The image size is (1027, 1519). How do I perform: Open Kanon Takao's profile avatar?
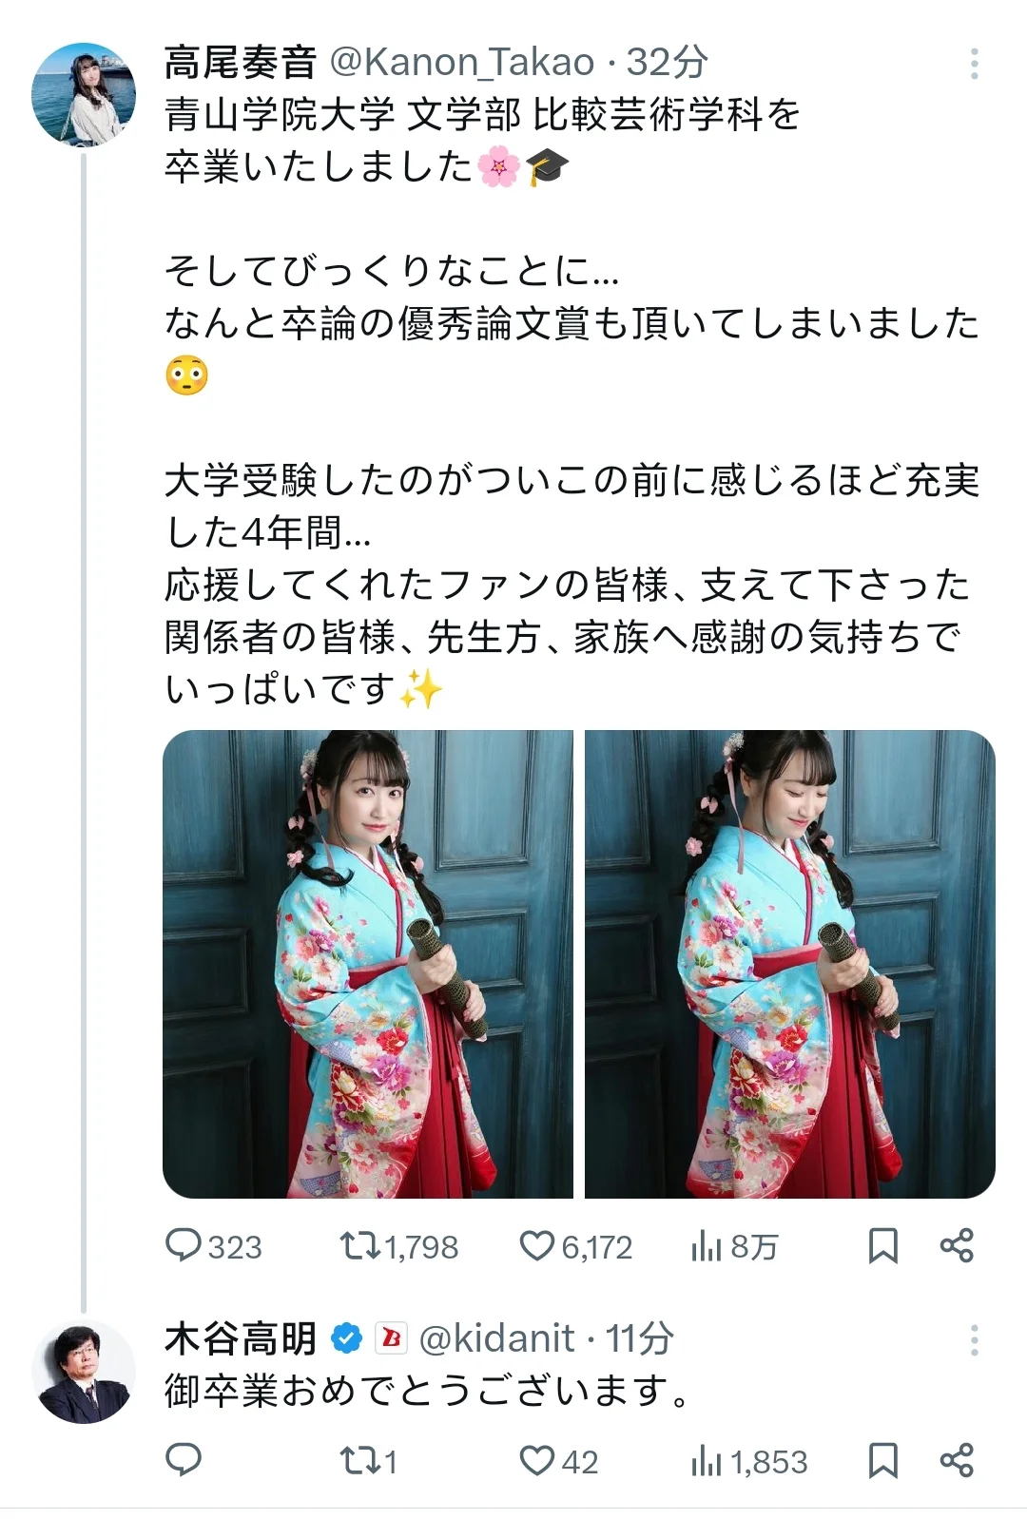pyautogui.click(x=84, y=94)
